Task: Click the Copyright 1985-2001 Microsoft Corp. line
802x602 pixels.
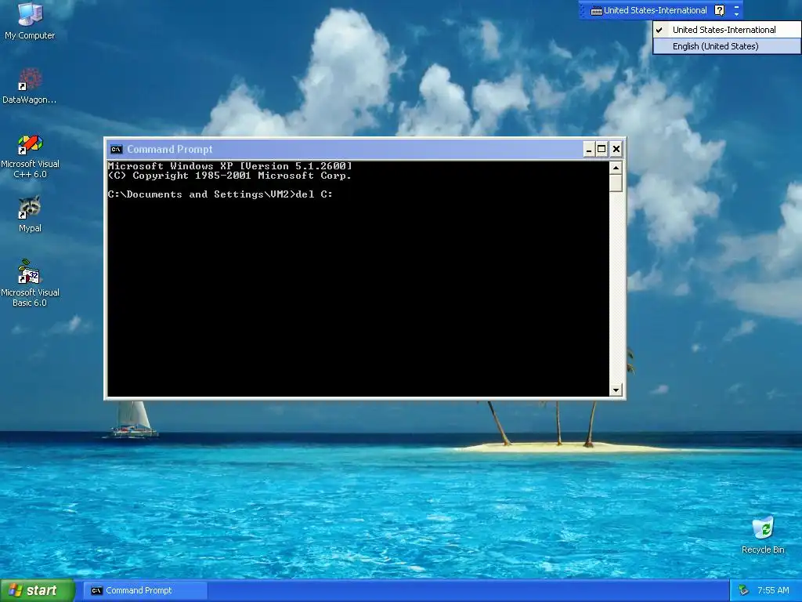Action: [x=229, y=176]
